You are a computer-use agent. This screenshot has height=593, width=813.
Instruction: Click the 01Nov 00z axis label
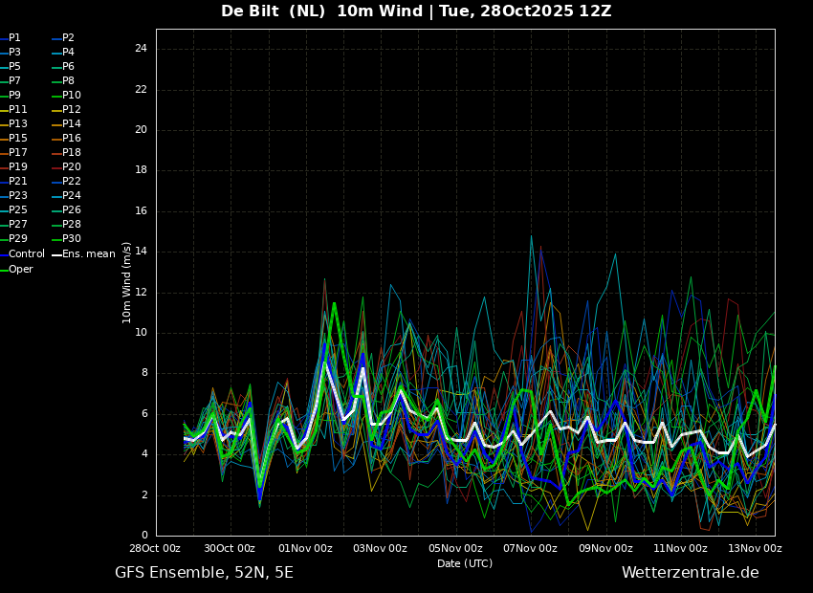306,548
